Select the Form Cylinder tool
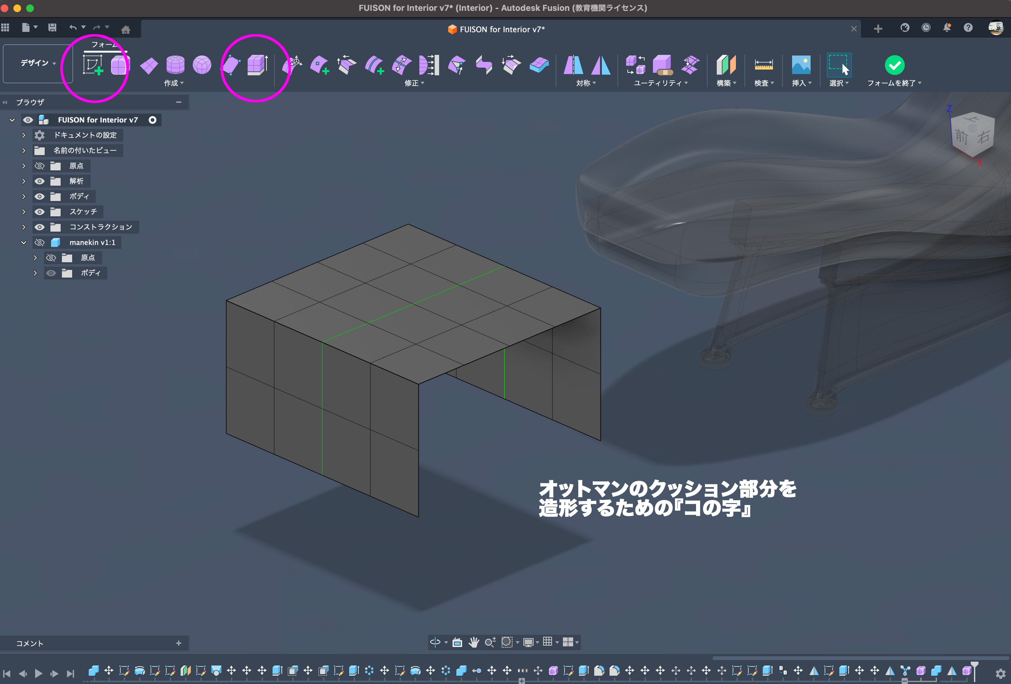Viewport: 1011px width, 684px height. pyautogui.click(x=175, y=65)
